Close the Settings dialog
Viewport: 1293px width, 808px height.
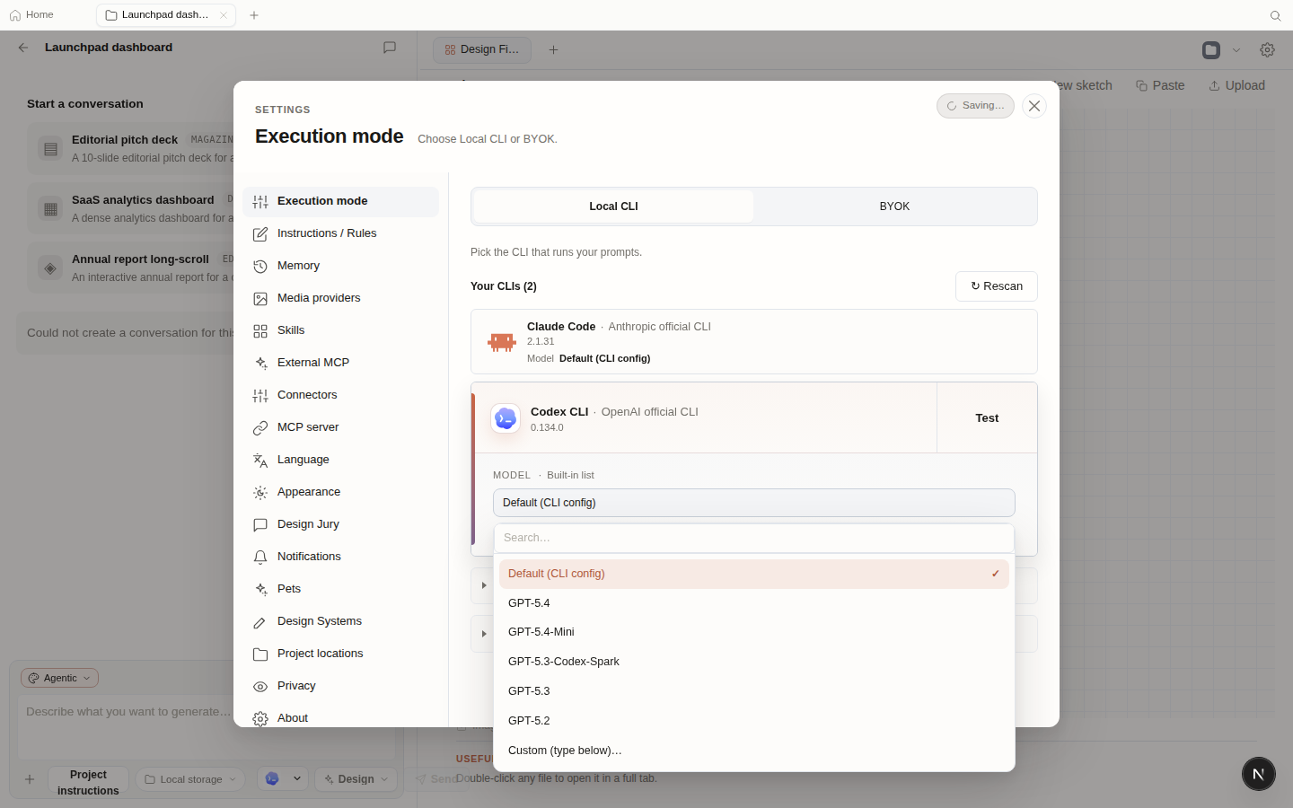tap(1034, 106)
